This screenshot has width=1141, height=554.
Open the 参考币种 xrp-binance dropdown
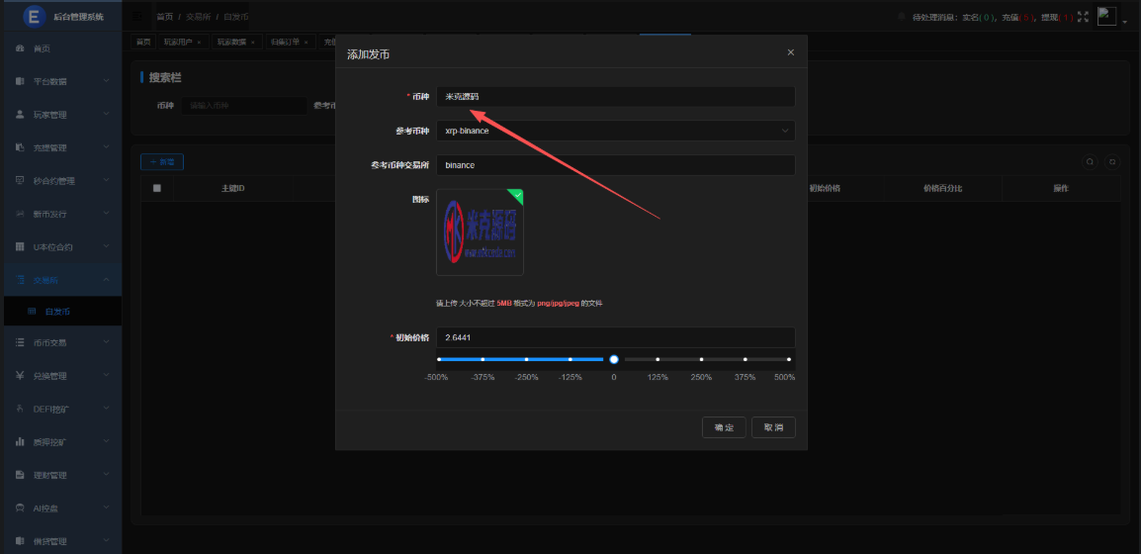[x=615, y=131]
